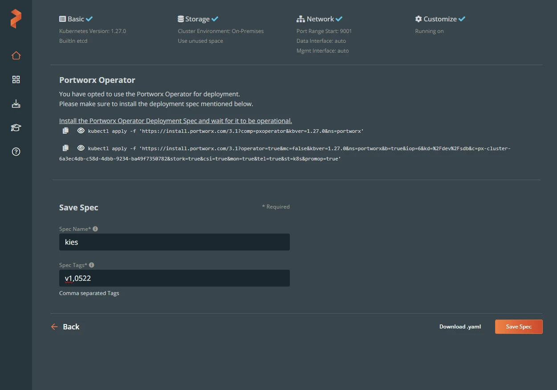The width and height of the screenshot is (557, 390).
Task: Click the BuiltIn etcd text
Action: [73, 41]
